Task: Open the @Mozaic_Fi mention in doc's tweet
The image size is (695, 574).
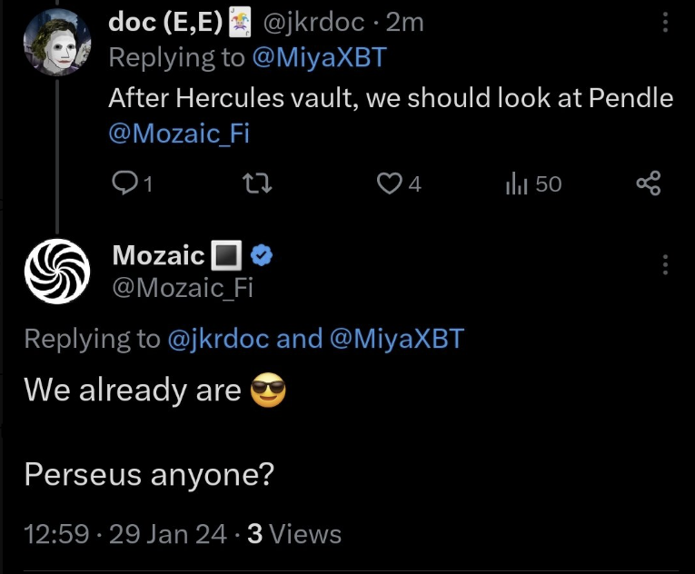Action: click(179, 134)
